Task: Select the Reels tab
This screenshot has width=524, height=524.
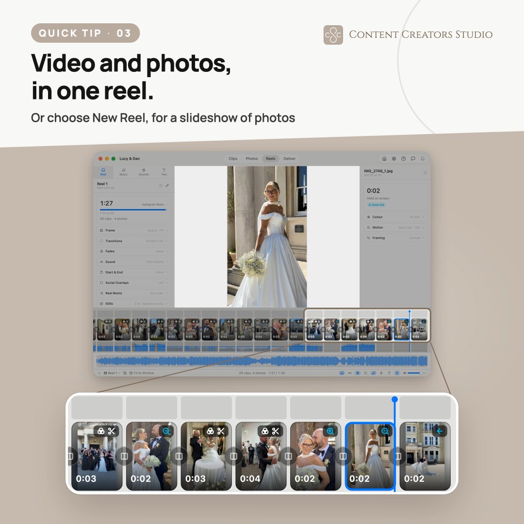Action: click(271, 159)
